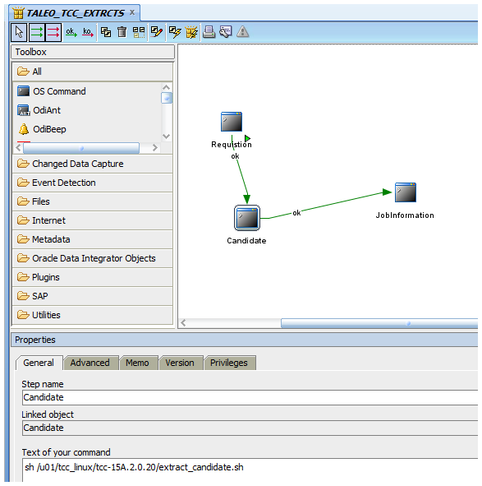The image size is (482, 486).
Task: Click the Toolbox panel header
Action: (93, 52)
